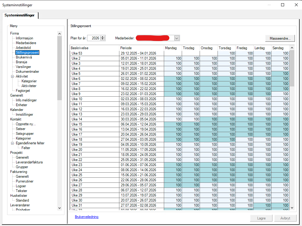Select Arbeidstid in the menu tree
Image resolution: width=302 pixels, height=226 pixels.
click(x=23, y=48)
